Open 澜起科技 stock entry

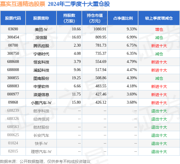coord(41,70)
